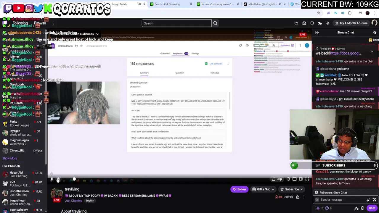Click Show More in followed channels
The height and width of the screenshot is (213, 379).
10,159
